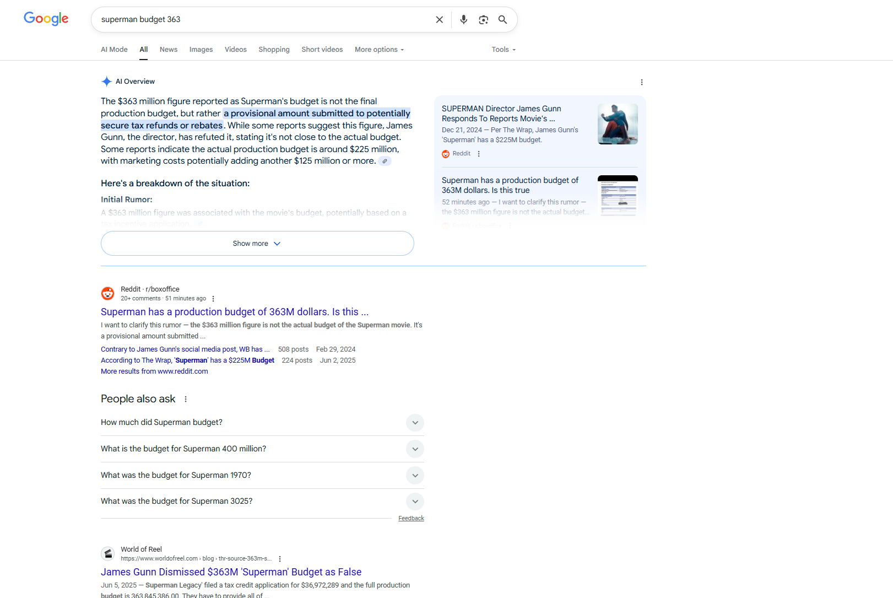Select the All tab
Viewport: 893px width, 598px height.
(x=144, y=50)
